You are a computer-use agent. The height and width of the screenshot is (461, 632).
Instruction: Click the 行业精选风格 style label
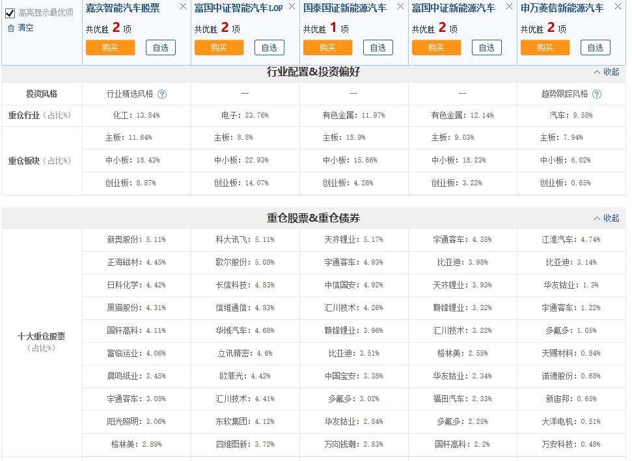pyautogui.click(x=130, y=94)
